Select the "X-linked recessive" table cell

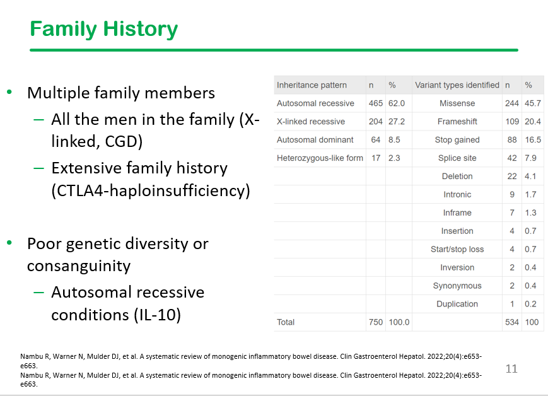310,122
